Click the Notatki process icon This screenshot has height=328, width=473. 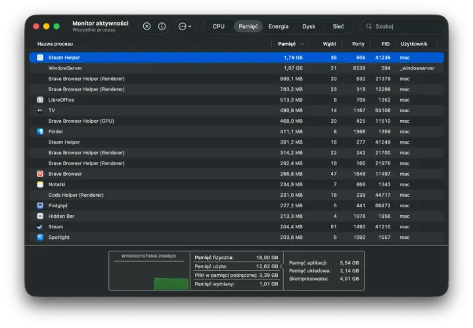[40, 184]
